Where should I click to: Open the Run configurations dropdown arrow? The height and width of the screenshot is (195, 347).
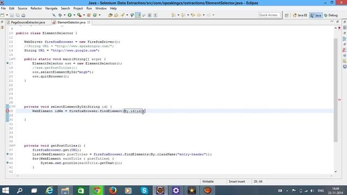pyautogui.click(x=74, y=15)
